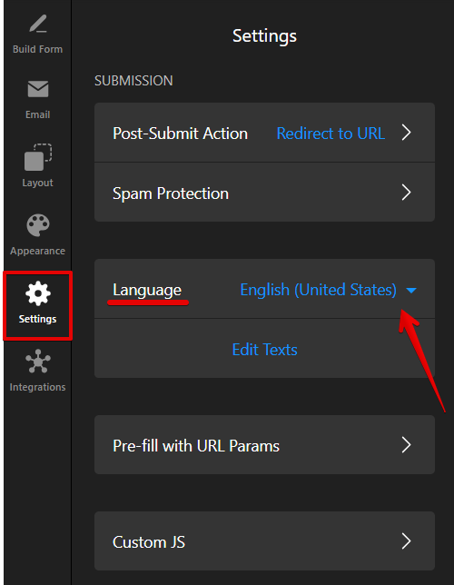Screen dimensions: 454x585
Task: Click the Edit Texts link
Action: [264, 350]
